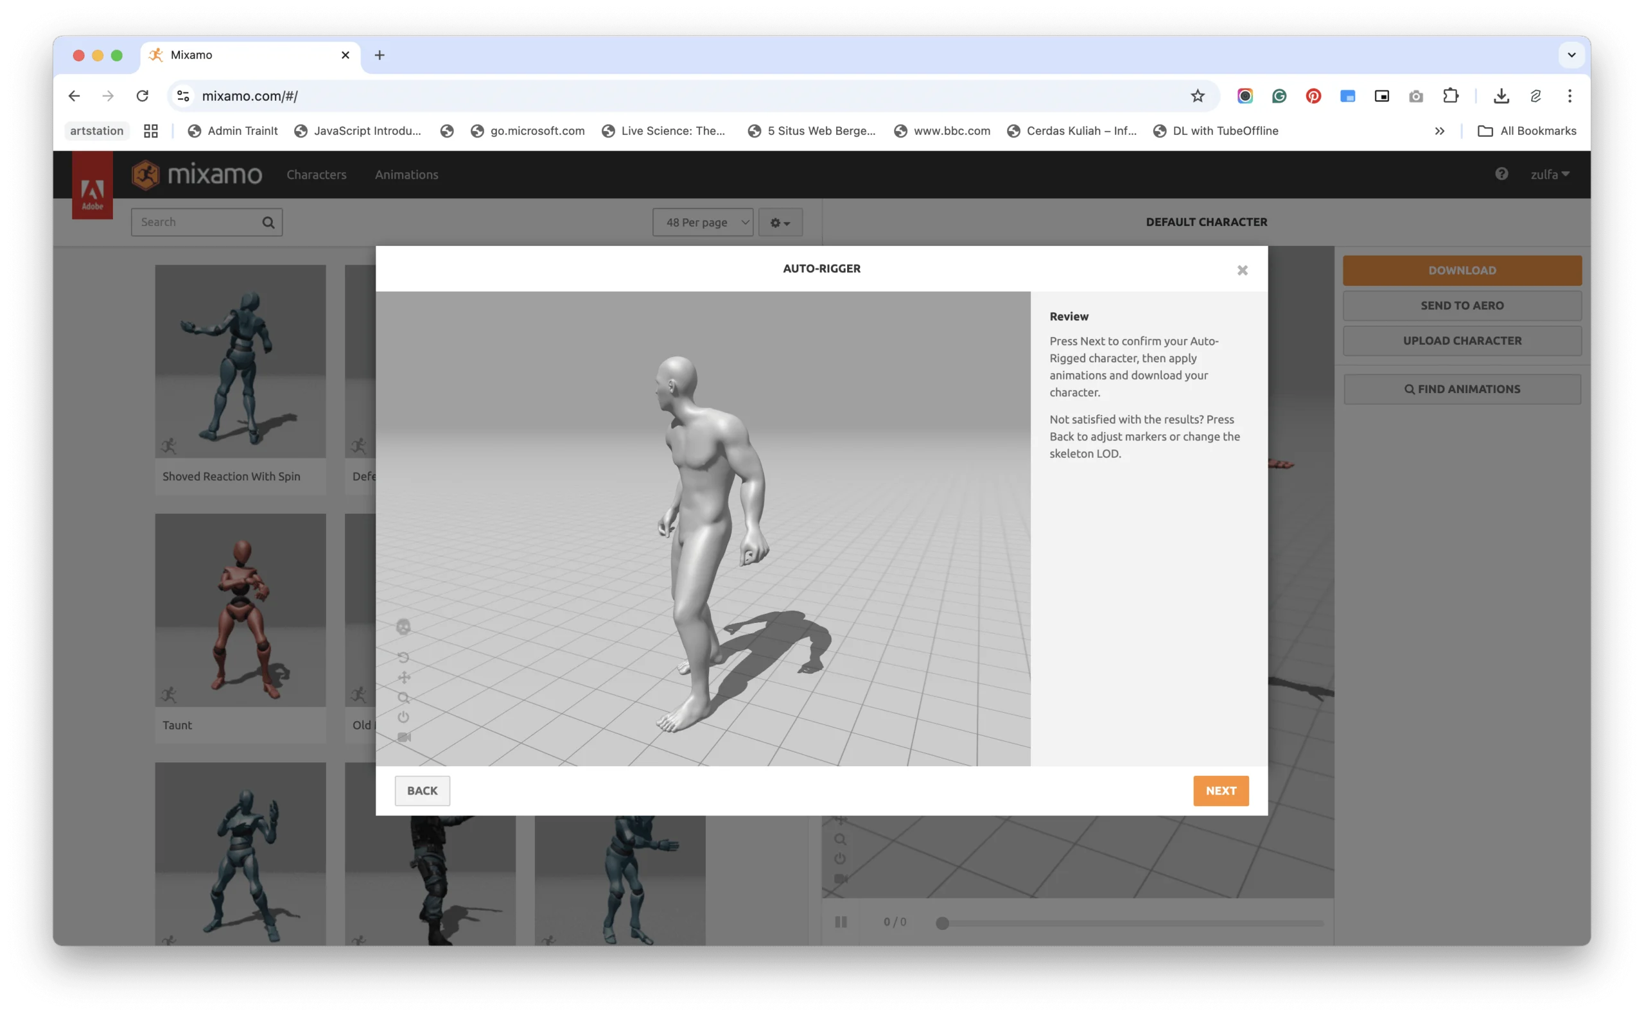
Task: Click the help question mark icon
Action: 1501,174
